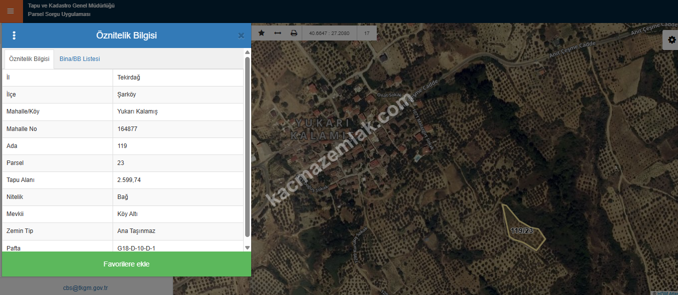Click the cbs@tkgm.gov.tr email link

(x=86, y=287)
